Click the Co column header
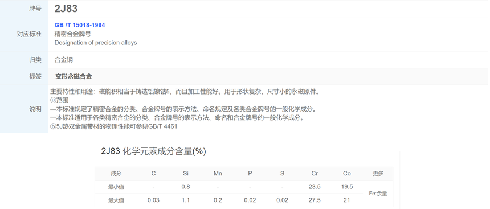The image size is (490, 209). (x=347, y=173)
